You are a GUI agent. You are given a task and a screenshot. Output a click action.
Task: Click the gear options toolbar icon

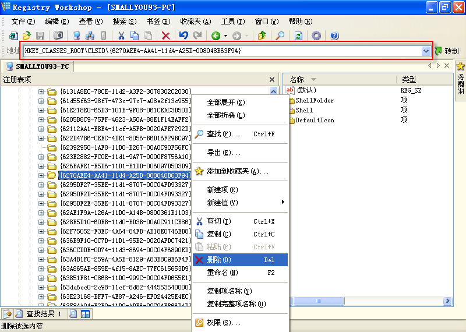[316, 36]
